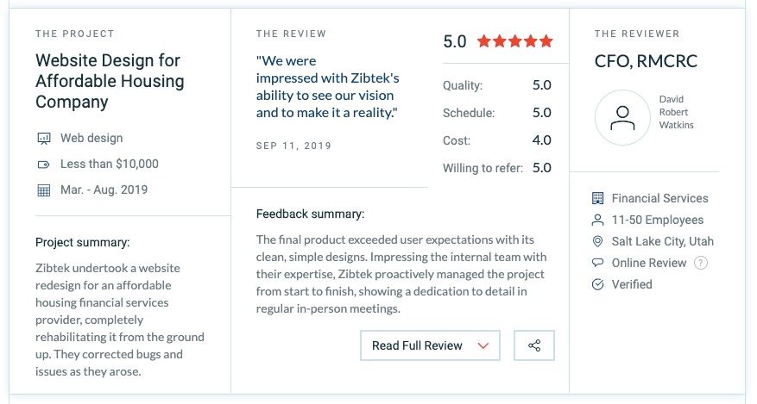This screenshot has height=404, width=757.
Task: Click the speech bubble Online Review icon
Action: [597, 263]
